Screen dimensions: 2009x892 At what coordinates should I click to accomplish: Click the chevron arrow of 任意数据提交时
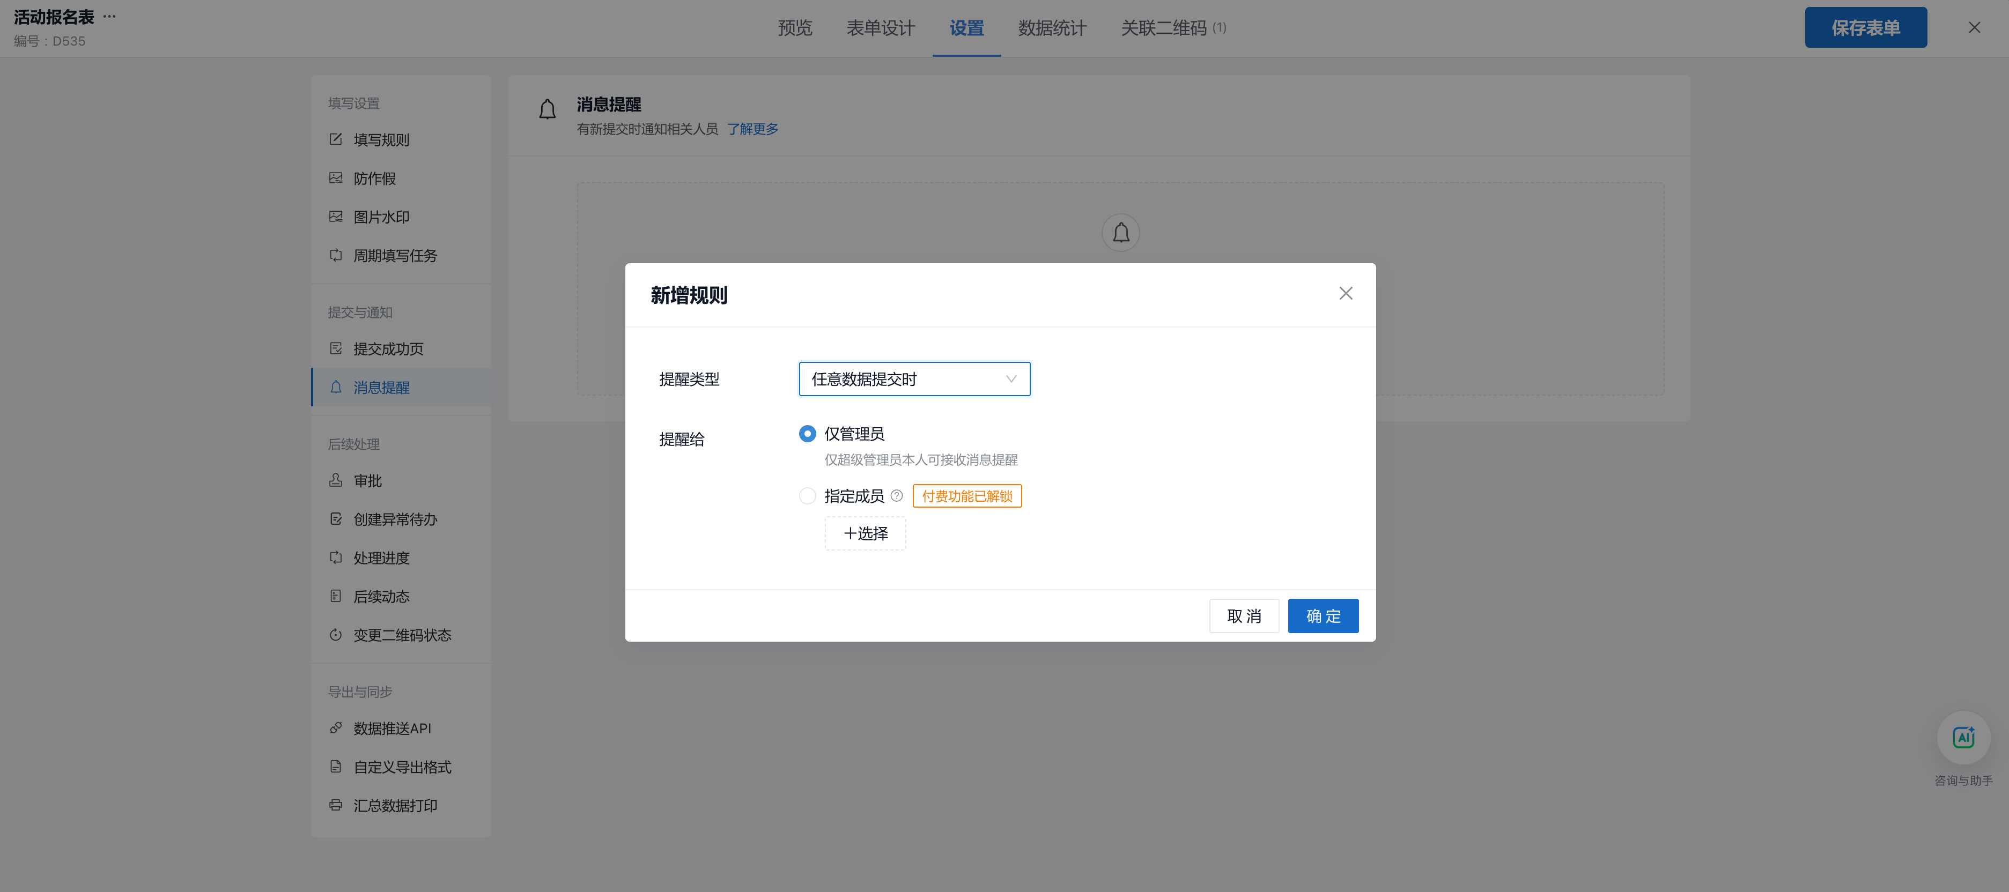(1011, 379)
